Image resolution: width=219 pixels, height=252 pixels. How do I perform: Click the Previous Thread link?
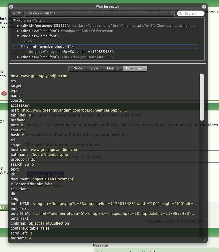pyautogui.click(x=161, y=221)
